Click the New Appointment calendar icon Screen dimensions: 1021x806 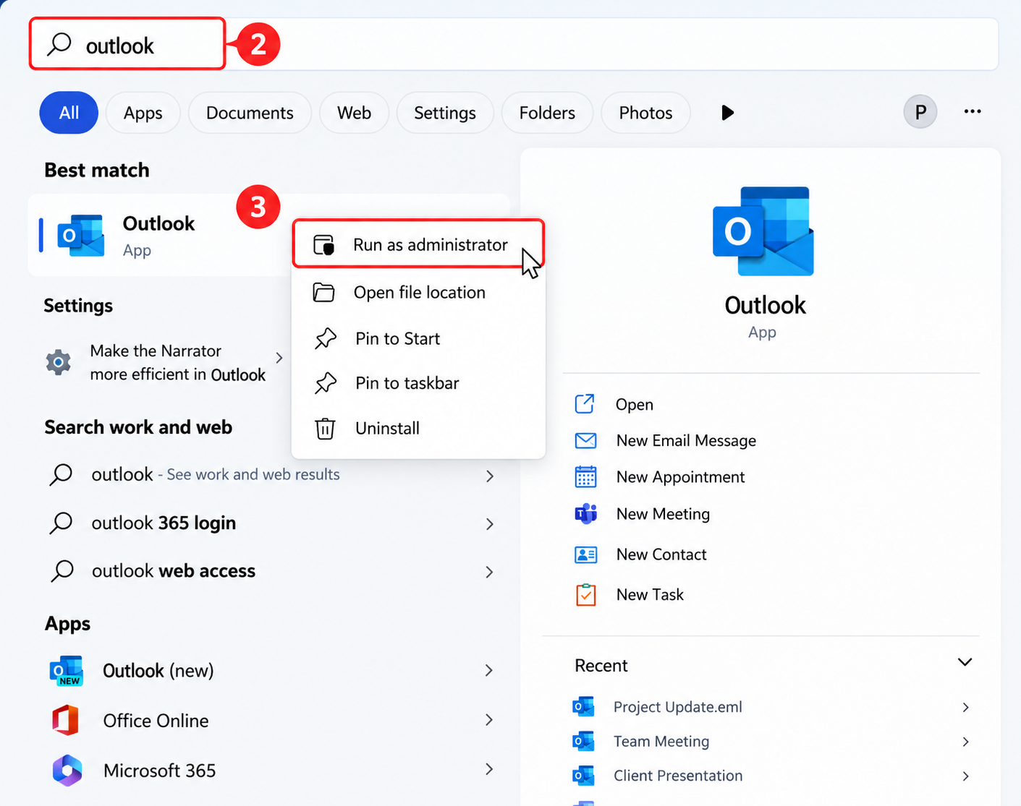tap(585, 477)
